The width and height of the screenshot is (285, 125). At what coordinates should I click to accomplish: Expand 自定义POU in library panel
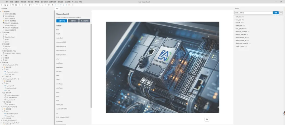pyautogui.click(x=235, y=46)
